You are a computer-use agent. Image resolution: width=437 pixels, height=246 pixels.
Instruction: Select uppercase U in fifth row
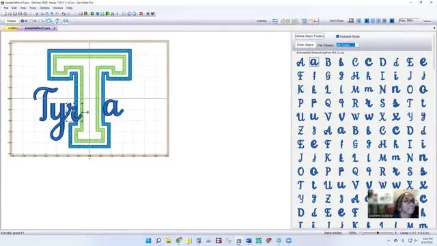[300, 117]
